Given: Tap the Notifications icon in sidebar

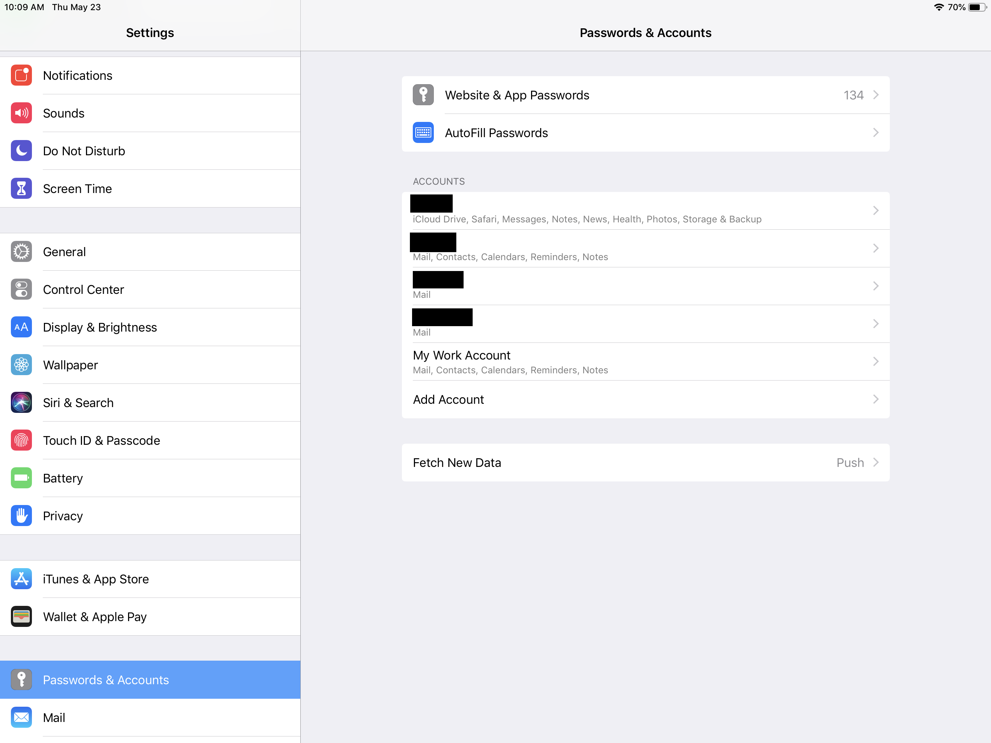Looking at the screenshot, I should tap(21, 75).
